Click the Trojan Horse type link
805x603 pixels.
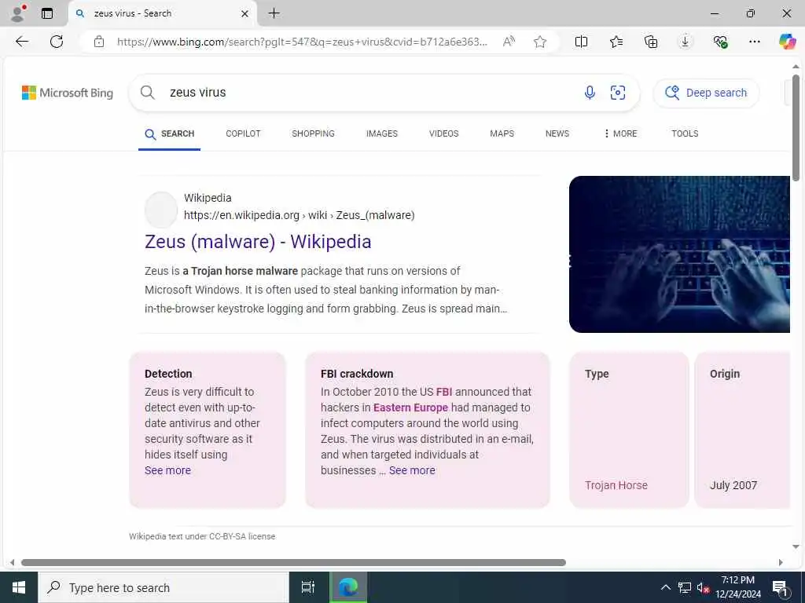tap(616, 485)
